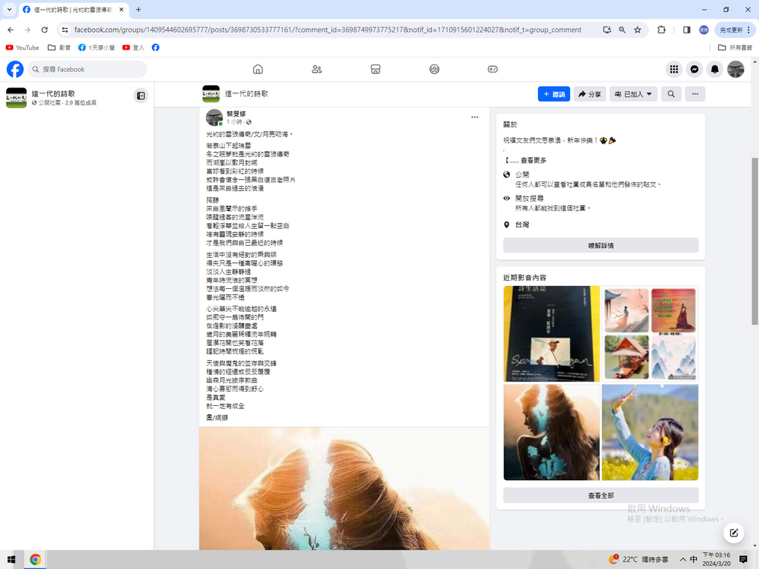Click 查看全部 to see all media

point(600,495)
